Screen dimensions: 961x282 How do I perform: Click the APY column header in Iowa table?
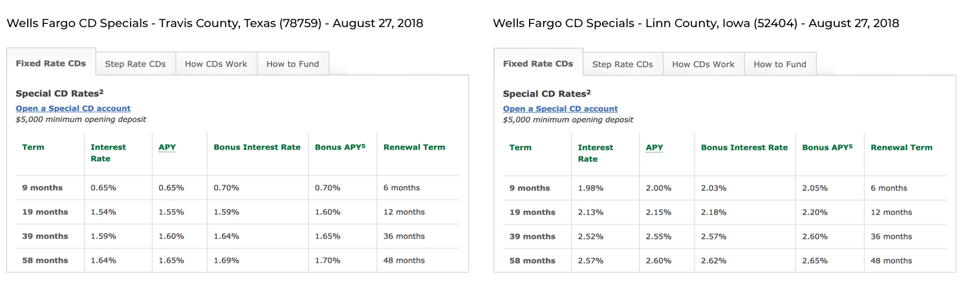[654, 147]
